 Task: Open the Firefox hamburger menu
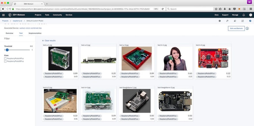(251, 9)
